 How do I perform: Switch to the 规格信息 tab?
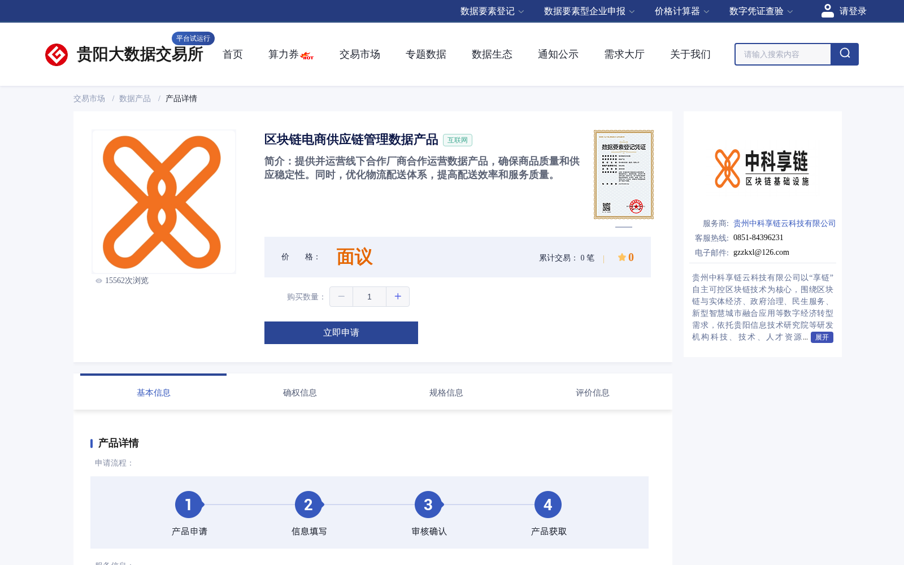(x=446, y=392)
